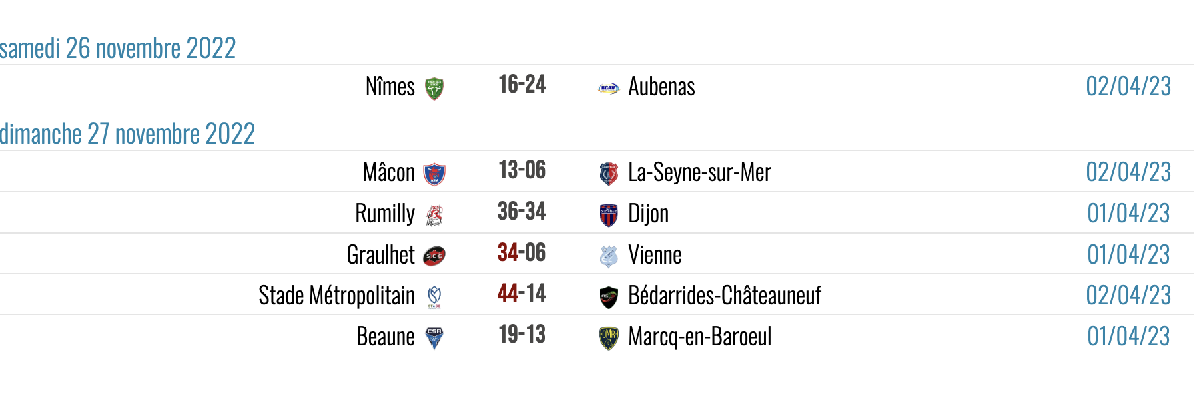The width and height of the screenshot is (1203, 410).
Task: Click the Dijon team name
Action: (649, 214)
